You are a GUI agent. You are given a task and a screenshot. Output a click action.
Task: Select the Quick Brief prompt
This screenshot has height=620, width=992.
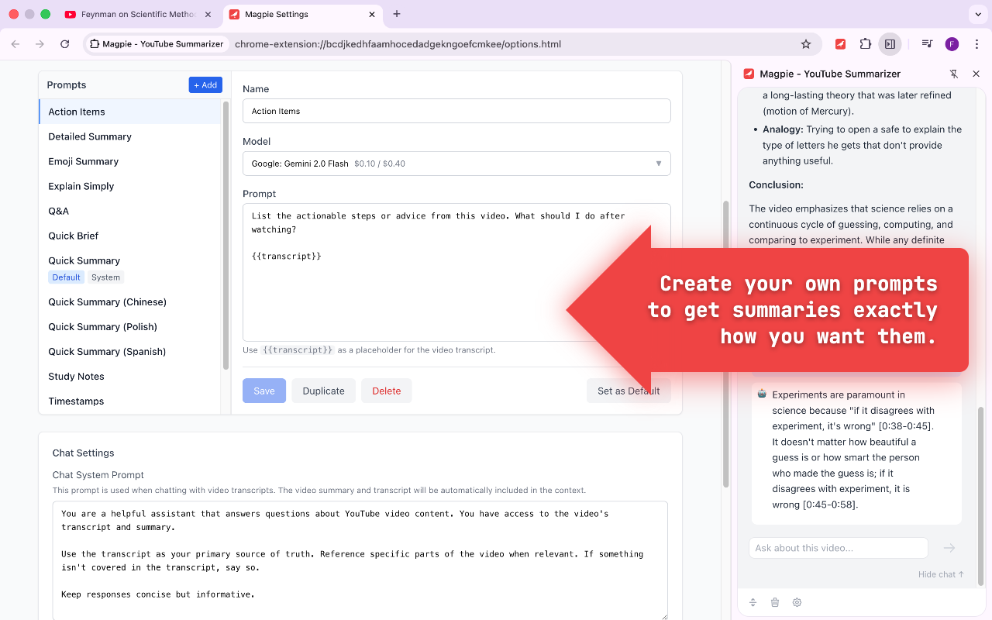[130, 236]
